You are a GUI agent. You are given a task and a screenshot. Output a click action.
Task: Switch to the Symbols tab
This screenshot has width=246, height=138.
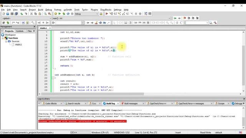pyautogui.click(x=20, y=31)
